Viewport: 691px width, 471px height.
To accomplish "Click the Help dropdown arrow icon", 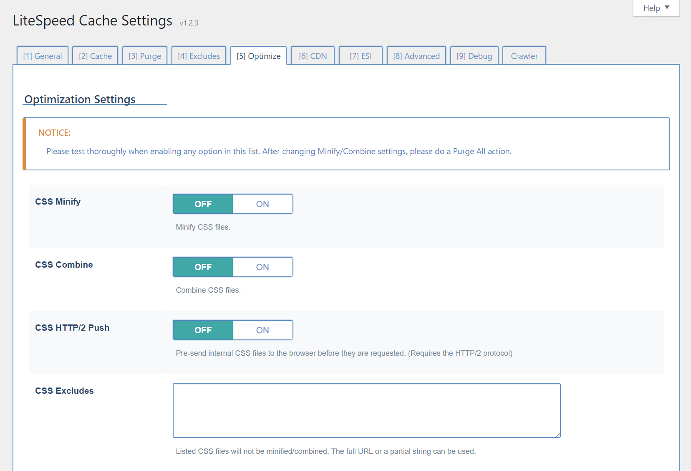I will point(667,8).
